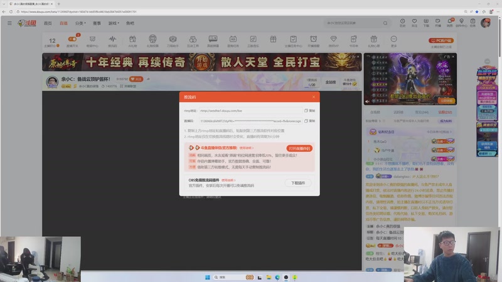Open 互动工具 icon in streamer toolbar
The width and height of the screenshot is (502, 282).
click(193, 41)
